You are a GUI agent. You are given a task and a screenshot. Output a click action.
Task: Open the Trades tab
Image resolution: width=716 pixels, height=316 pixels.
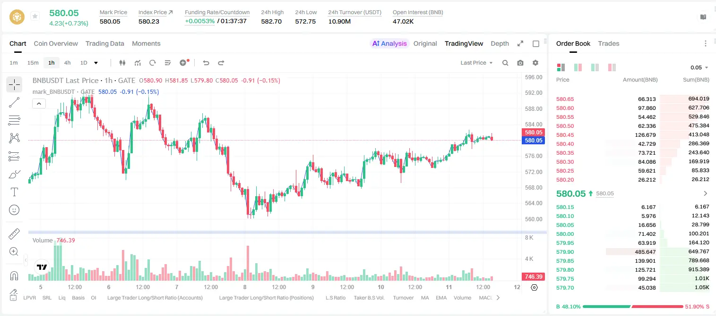click(609, 43)
